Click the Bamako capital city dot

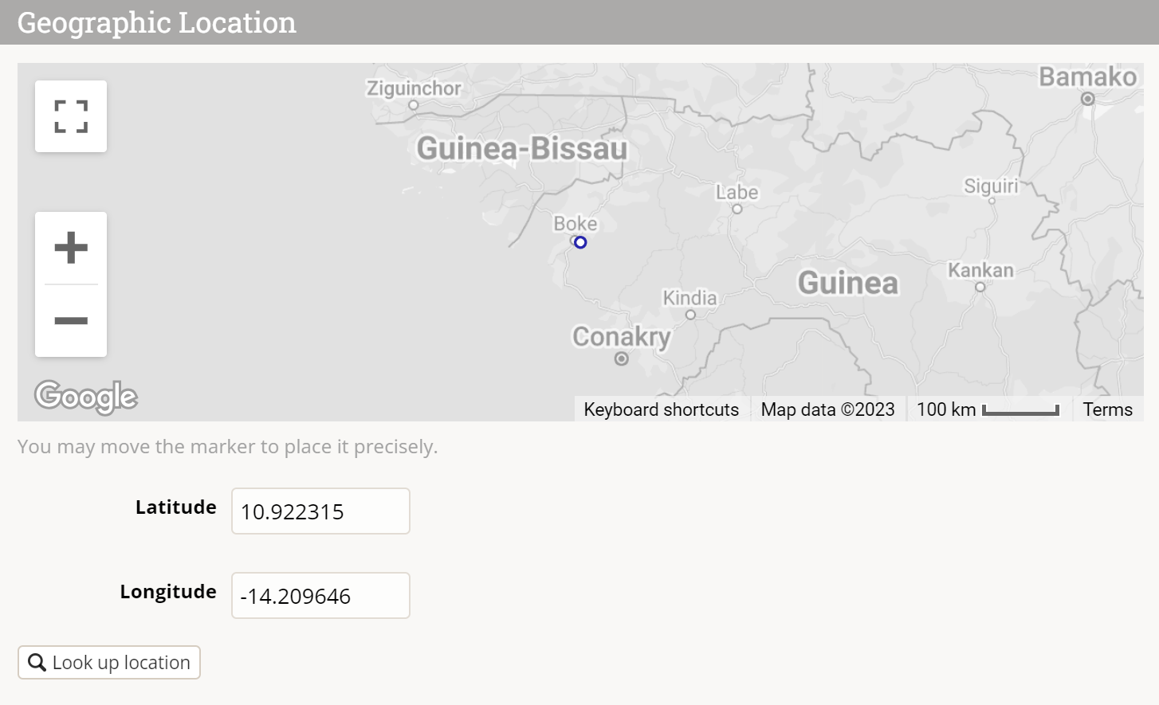tap(1088, 99)
